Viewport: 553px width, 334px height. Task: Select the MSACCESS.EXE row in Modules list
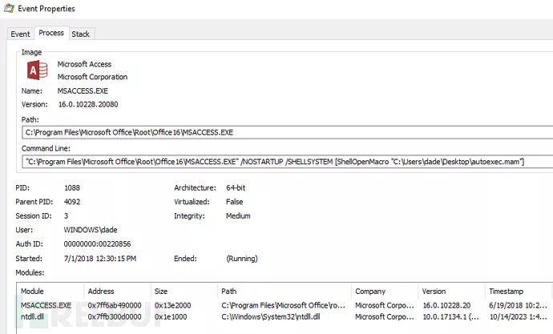pos(46,305)
